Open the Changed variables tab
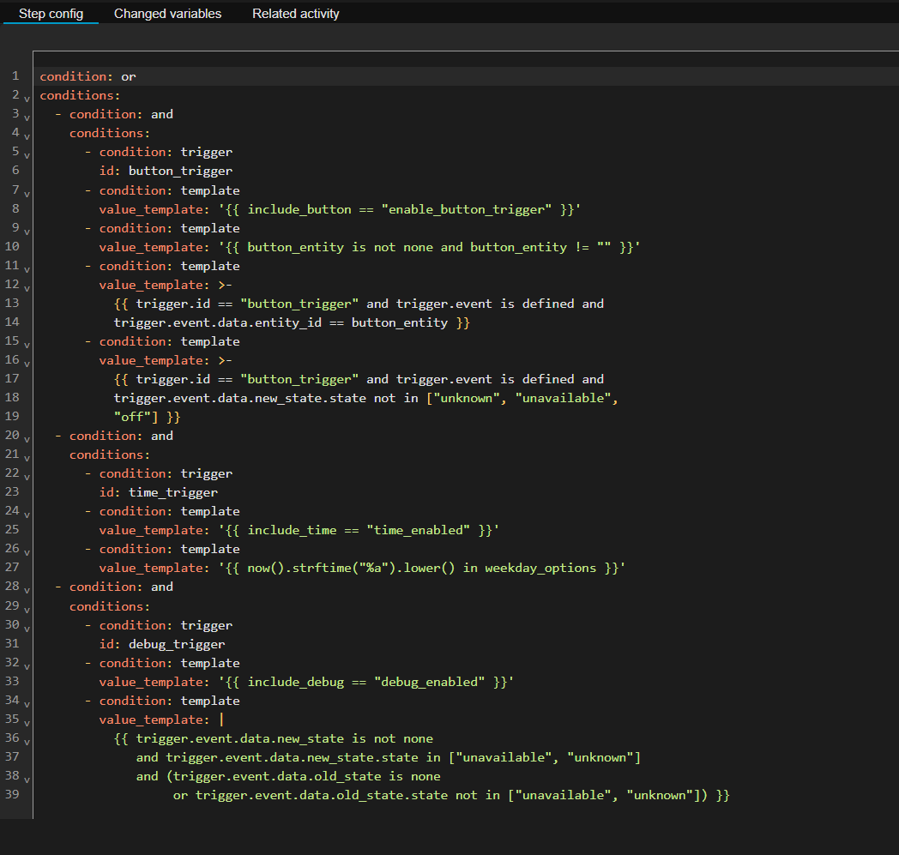The image size is (899, 855). (167, 13)
